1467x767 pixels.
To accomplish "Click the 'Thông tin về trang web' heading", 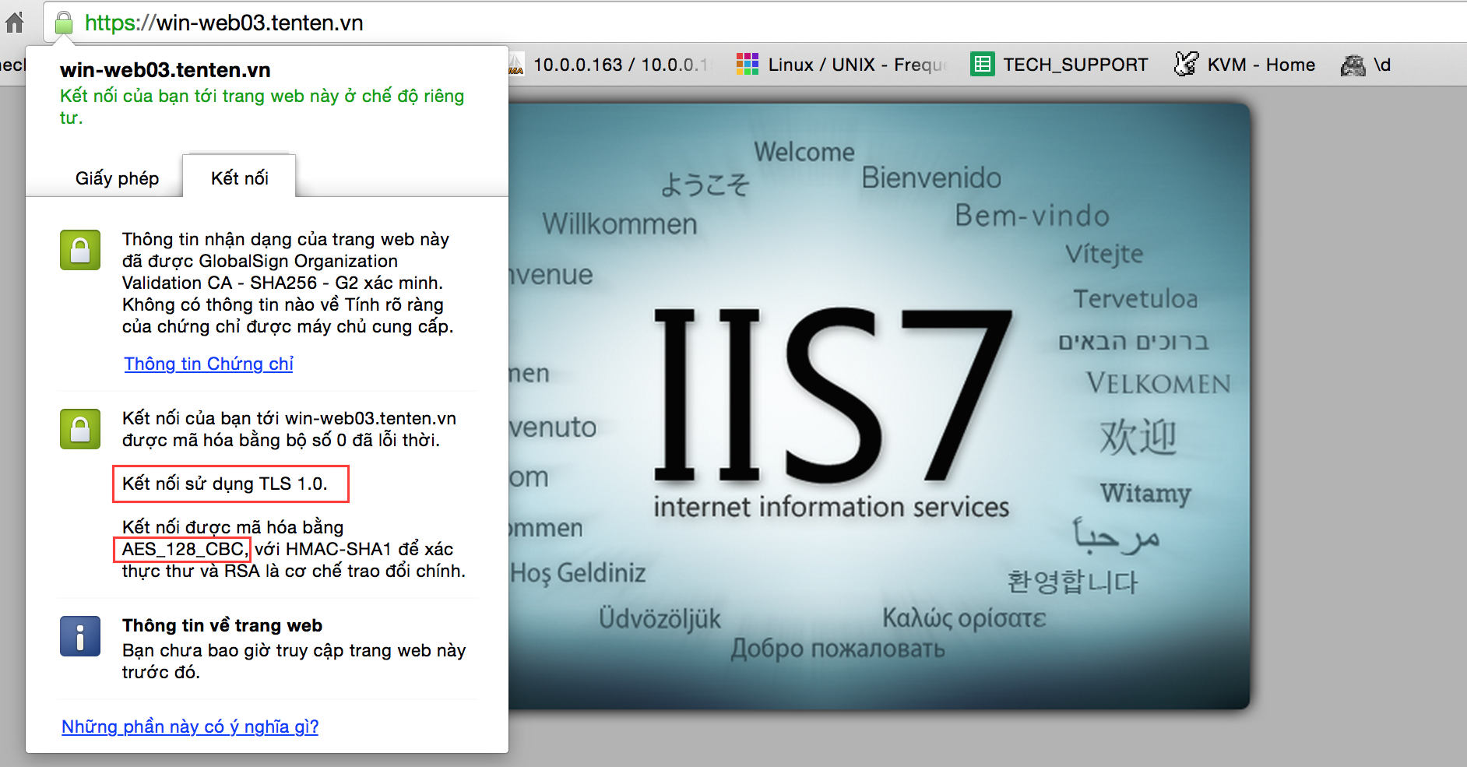I will [x=222, y=625].
